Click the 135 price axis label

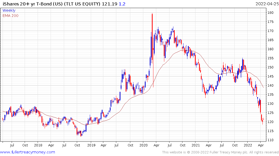(x=270, y=94)
